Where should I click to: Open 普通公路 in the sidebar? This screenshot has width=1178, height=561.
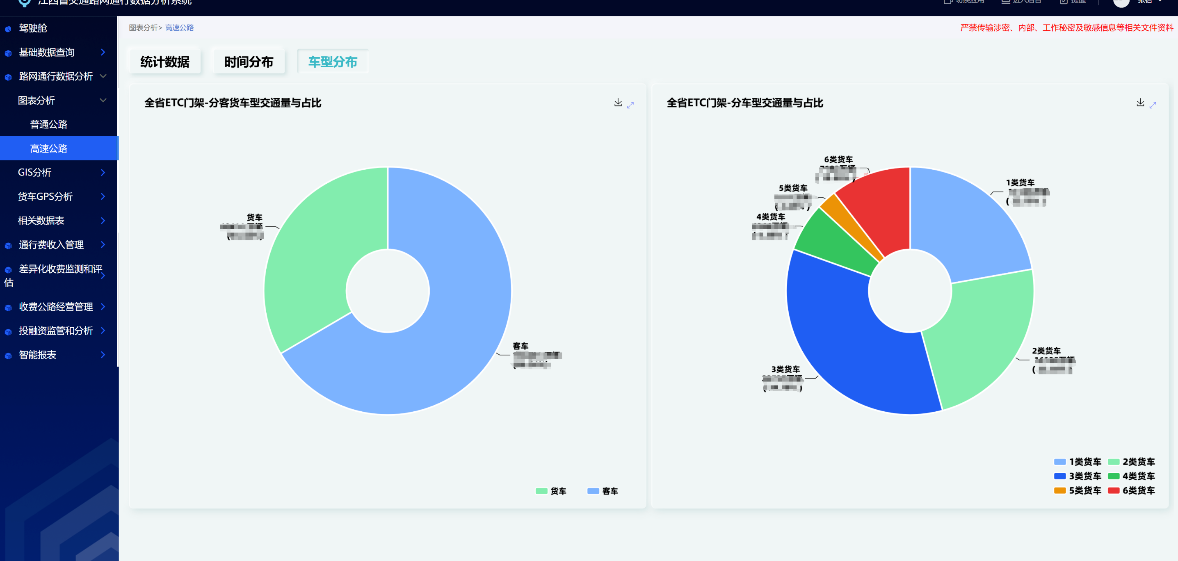point(48,124)
